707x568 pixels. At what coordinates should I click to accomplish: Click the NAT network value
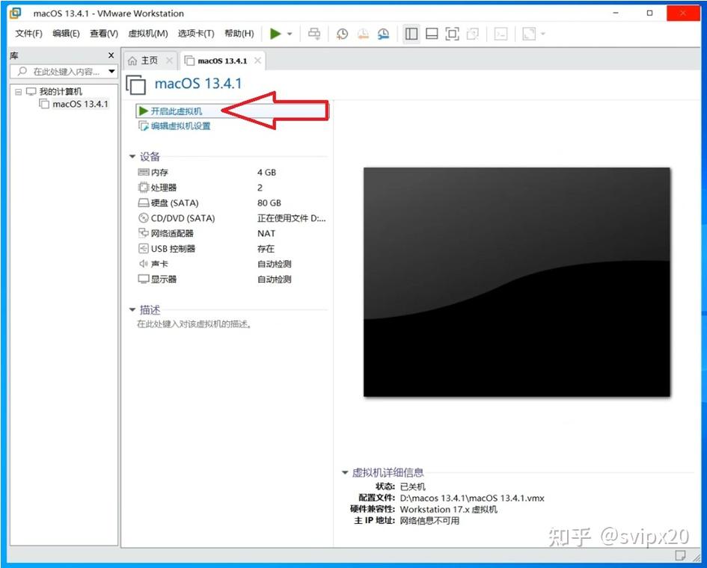click(266, 233)
